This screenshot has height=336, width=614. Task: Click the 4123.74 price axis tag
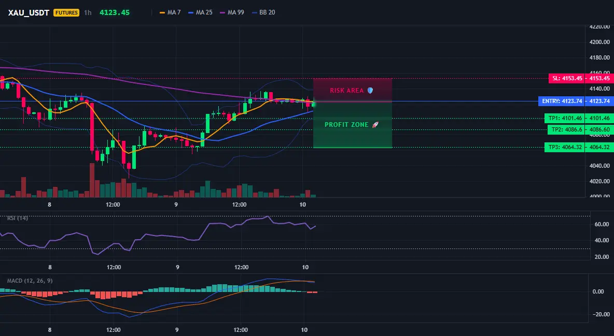click(599, 101)
